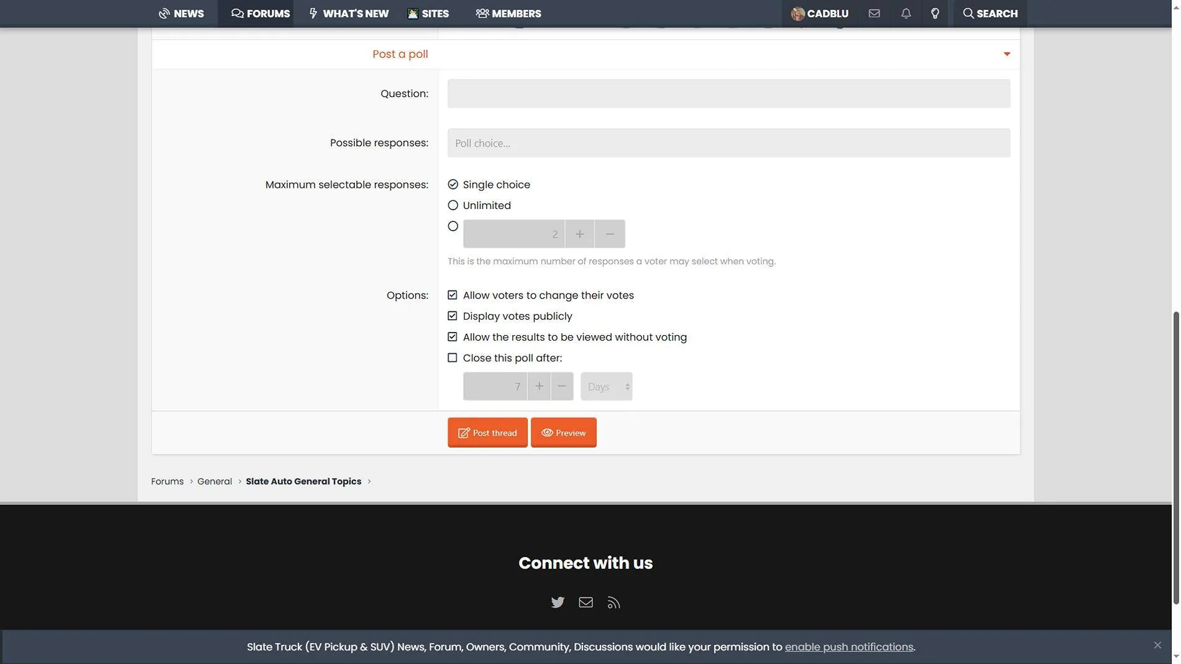Viewport: 1181px width, 664px height.
Task: Uncheck Display votes publicly
Action: coord(453,316)
